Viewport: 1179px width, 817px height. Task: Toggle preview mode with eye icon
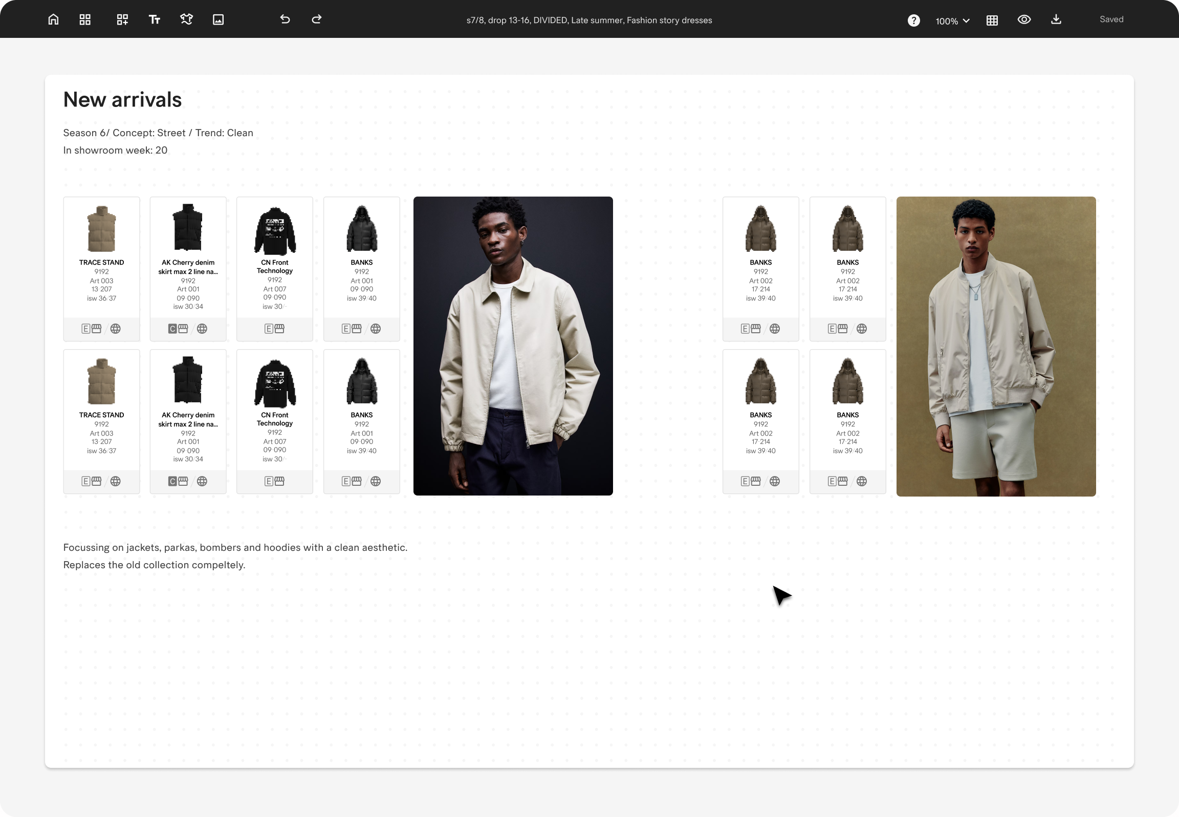(x=1024, y=19)
